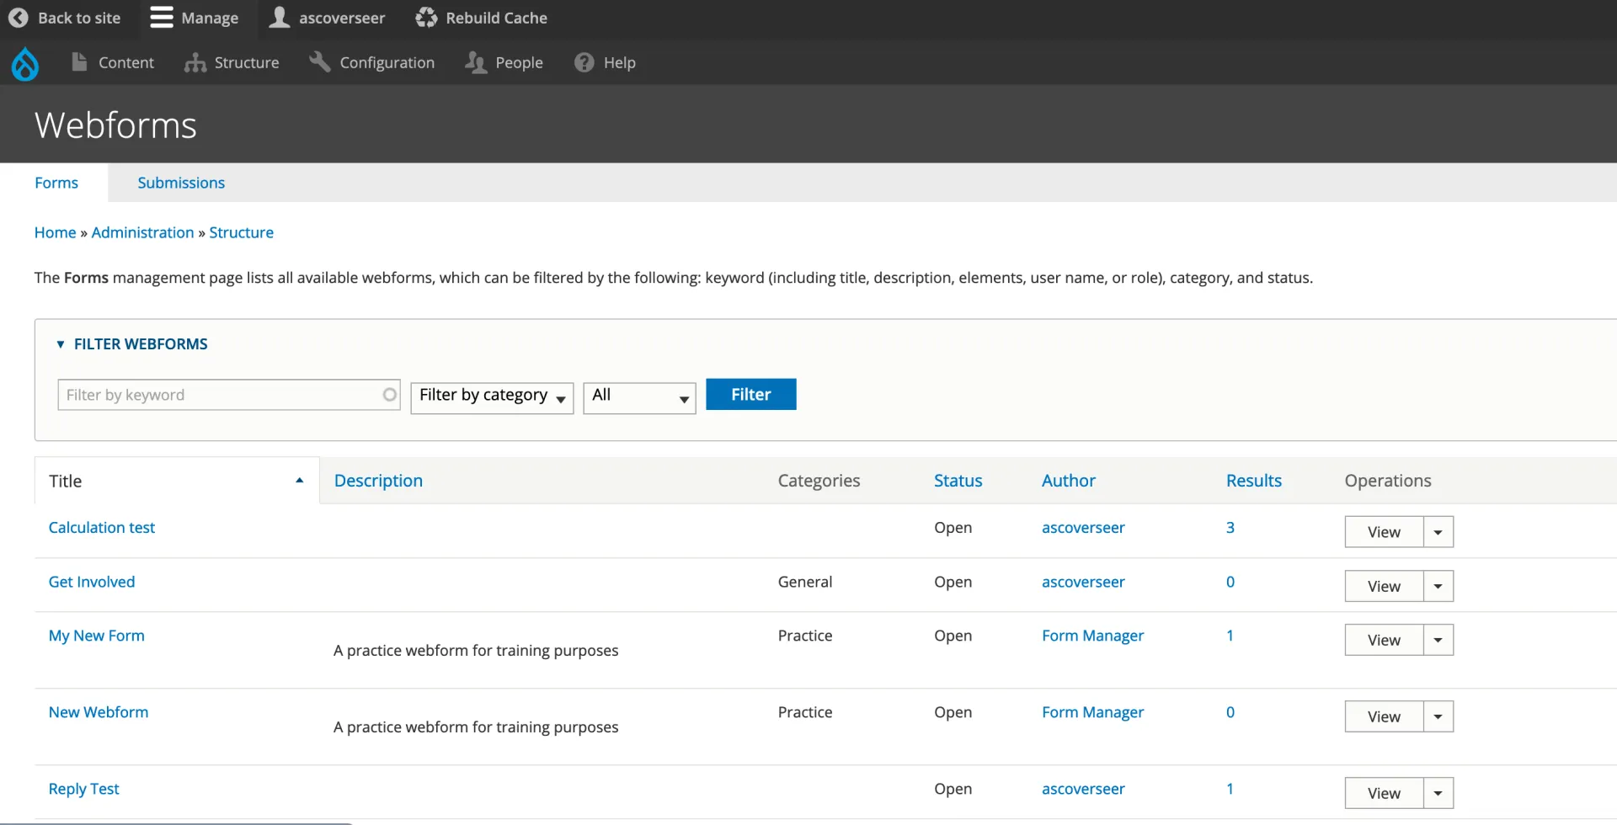1617x825 pixels.
Task: Click the Drupal drop logo icon
Action: click(x=25, y=63)
